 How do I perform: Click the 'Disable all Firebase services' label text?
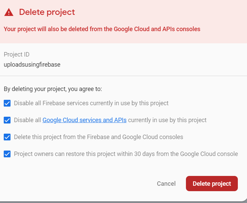coord(91,103)
